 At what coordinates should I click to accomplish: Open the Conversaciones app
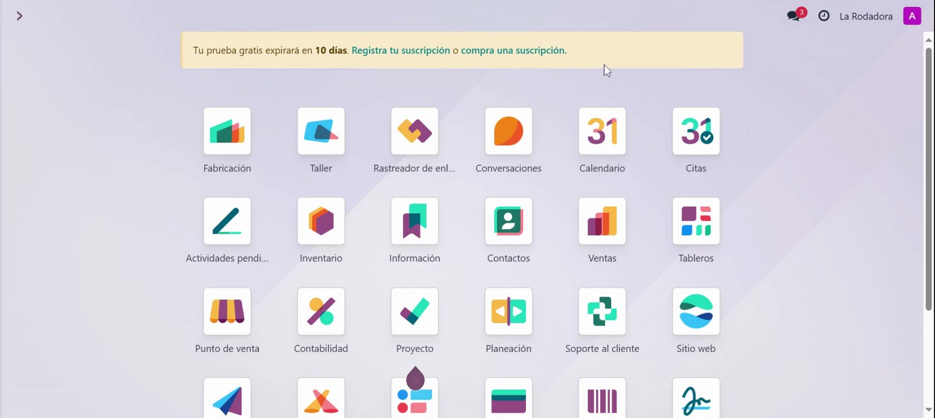508,131
